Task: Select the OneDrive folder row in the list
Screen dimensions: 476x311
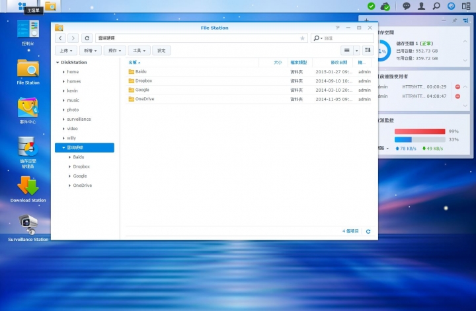Action: [x=249, y=99]
